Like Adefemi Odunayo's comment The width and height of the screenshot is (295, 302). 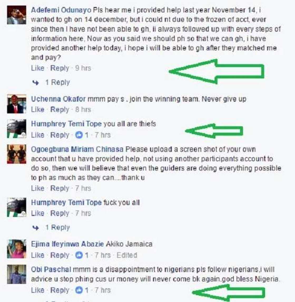[38, 68]
